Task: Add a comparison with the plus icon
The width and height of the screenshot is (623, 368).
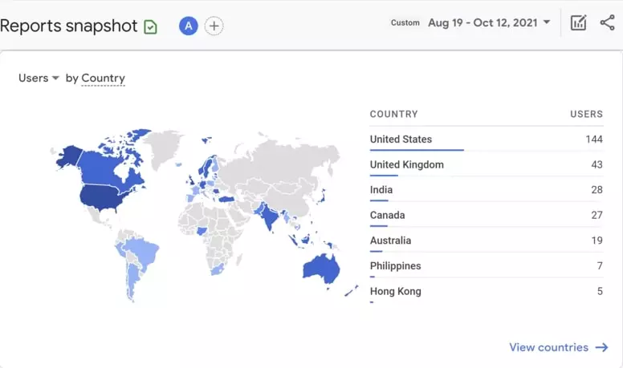Action: point(214,26)
